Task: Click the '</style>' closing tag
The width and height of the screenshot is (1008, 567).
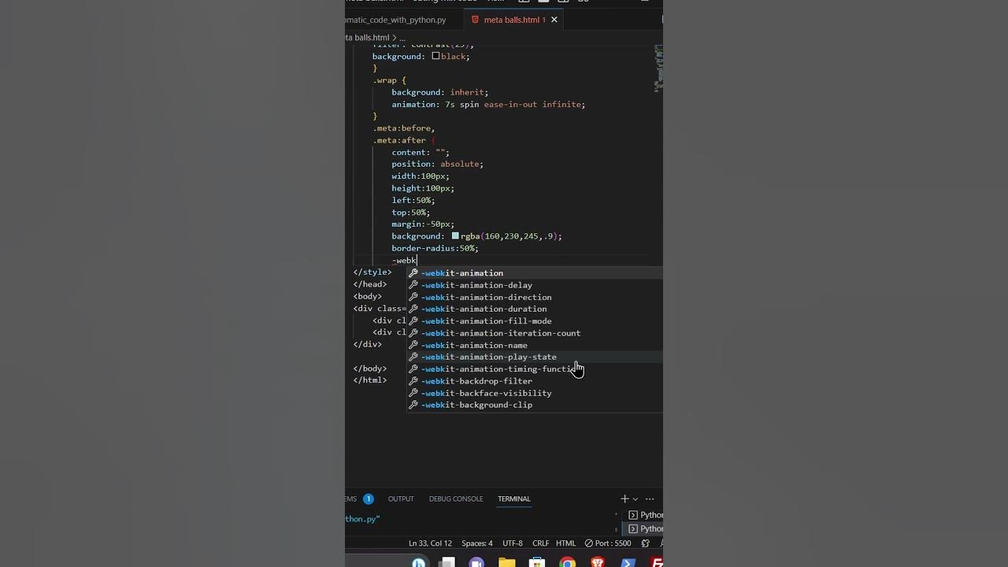Action: [372, 272]
